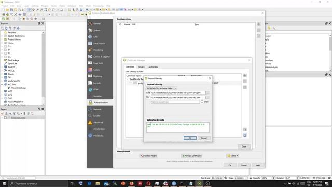Click Filter Browser icon in Browser panel

tap(10, 28)
